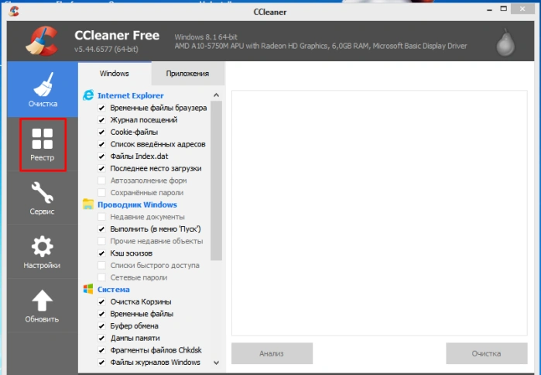This screenshot has height=375, width=541.
Task: Uncheck Кэш эскизов checkbox
Action: pos(101,253)
